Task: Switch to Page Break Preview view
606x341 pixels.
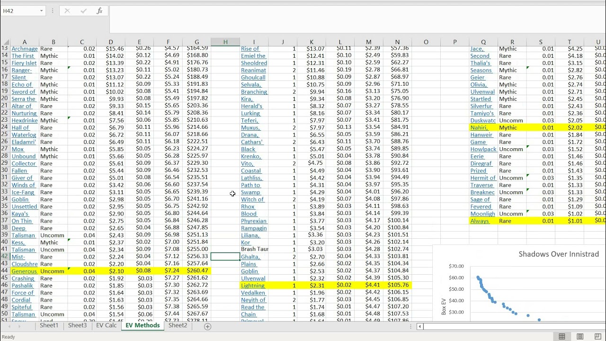Action: (598, 337)
